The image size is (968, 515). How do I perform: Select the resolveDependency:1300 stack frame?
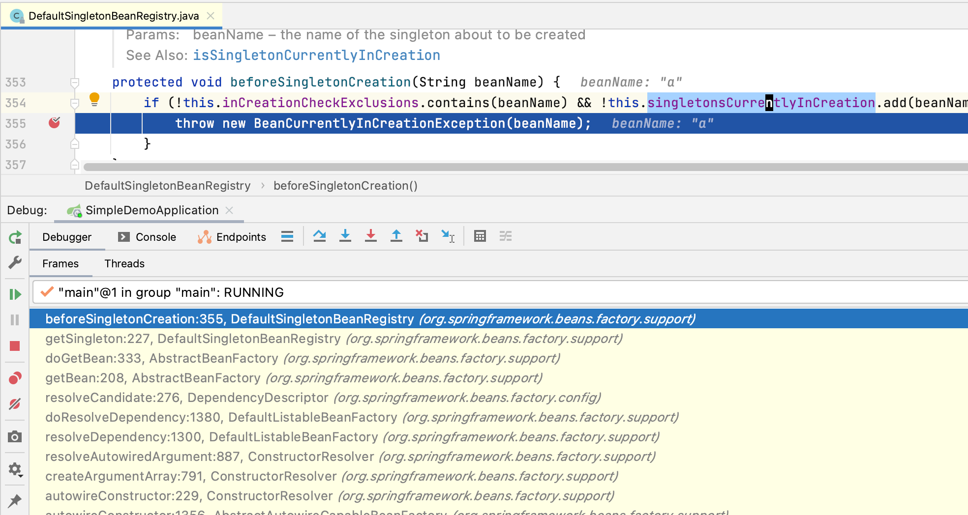499,437
